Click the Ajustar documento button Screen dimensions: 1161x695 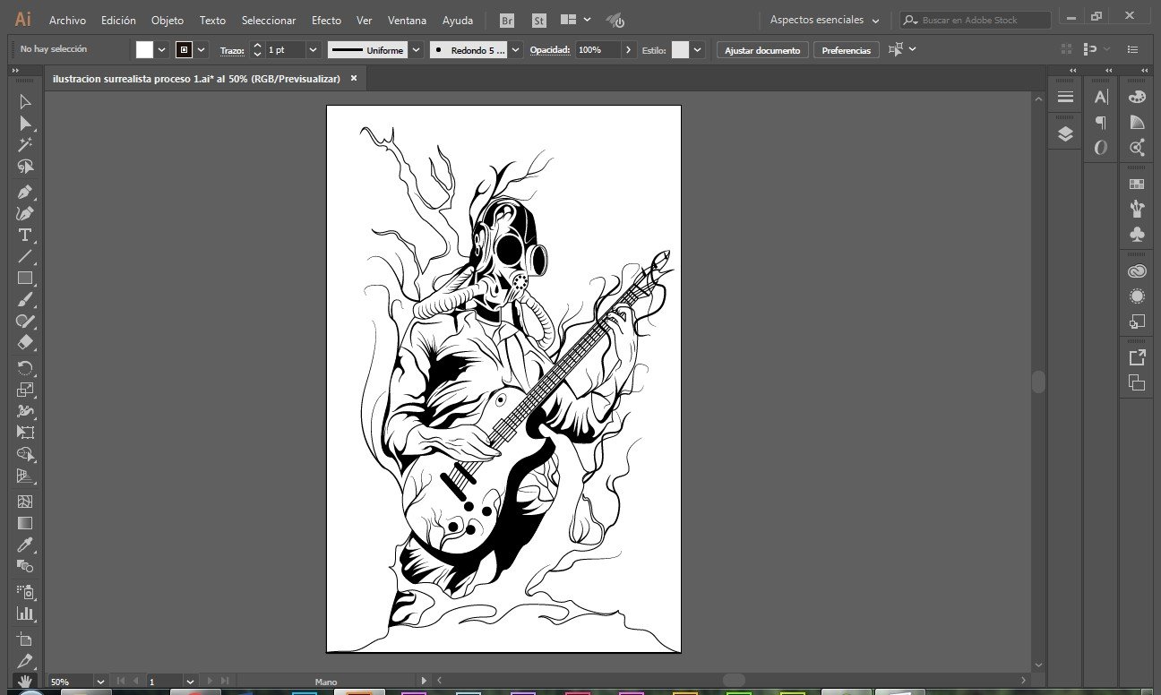coord(762,50)
